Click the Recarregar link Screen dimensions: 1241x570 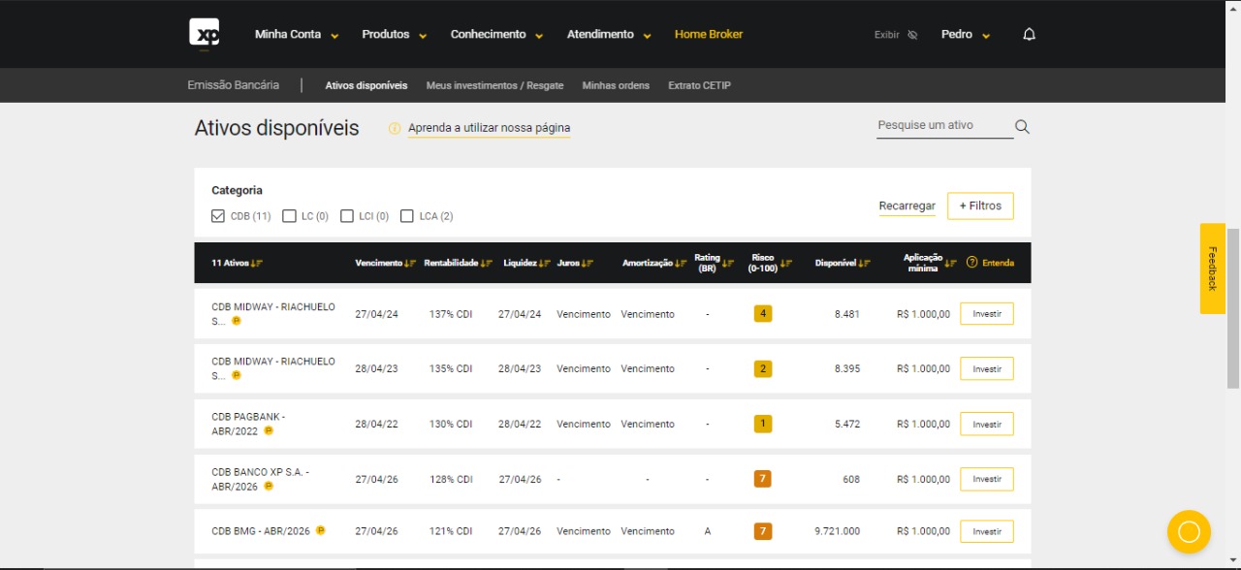(907, 206)
